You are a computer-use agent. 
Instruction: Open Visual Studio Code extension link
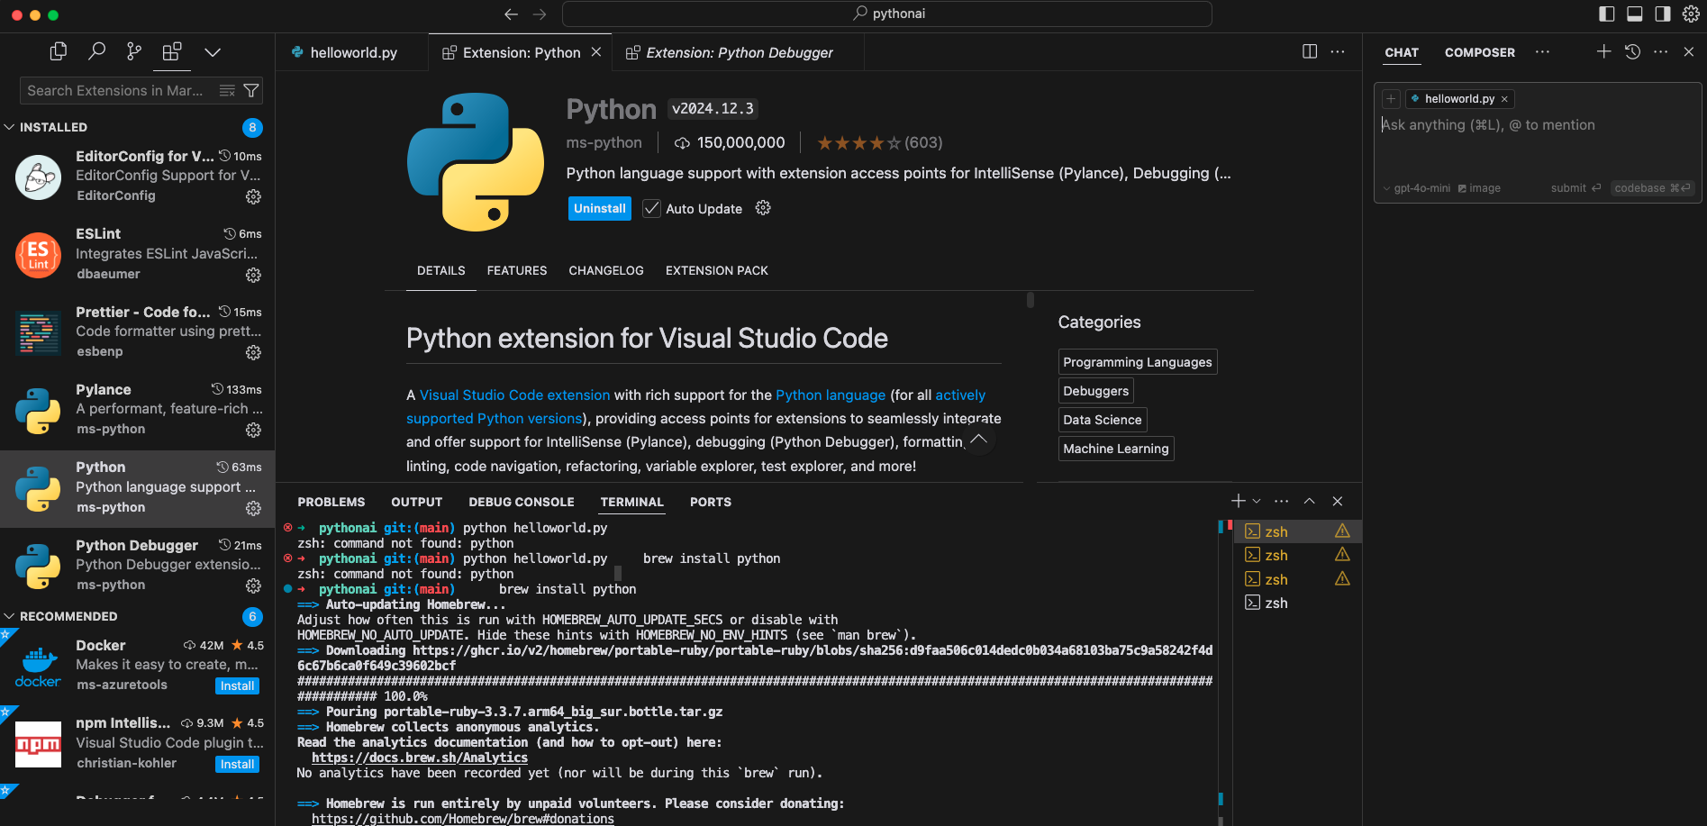[x=514, y=395]
